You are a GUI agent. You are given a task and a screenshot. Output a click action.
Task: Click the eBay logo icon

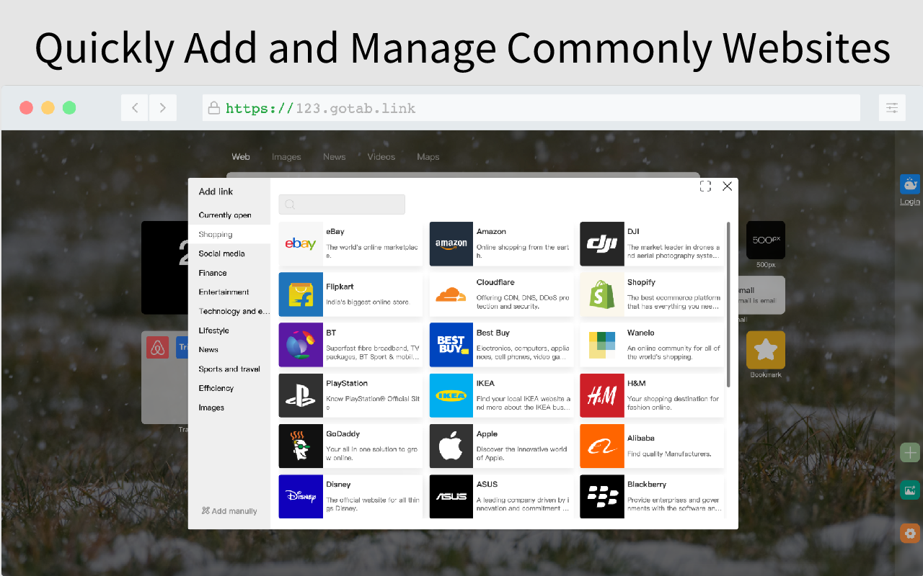[x=301, y=244]
